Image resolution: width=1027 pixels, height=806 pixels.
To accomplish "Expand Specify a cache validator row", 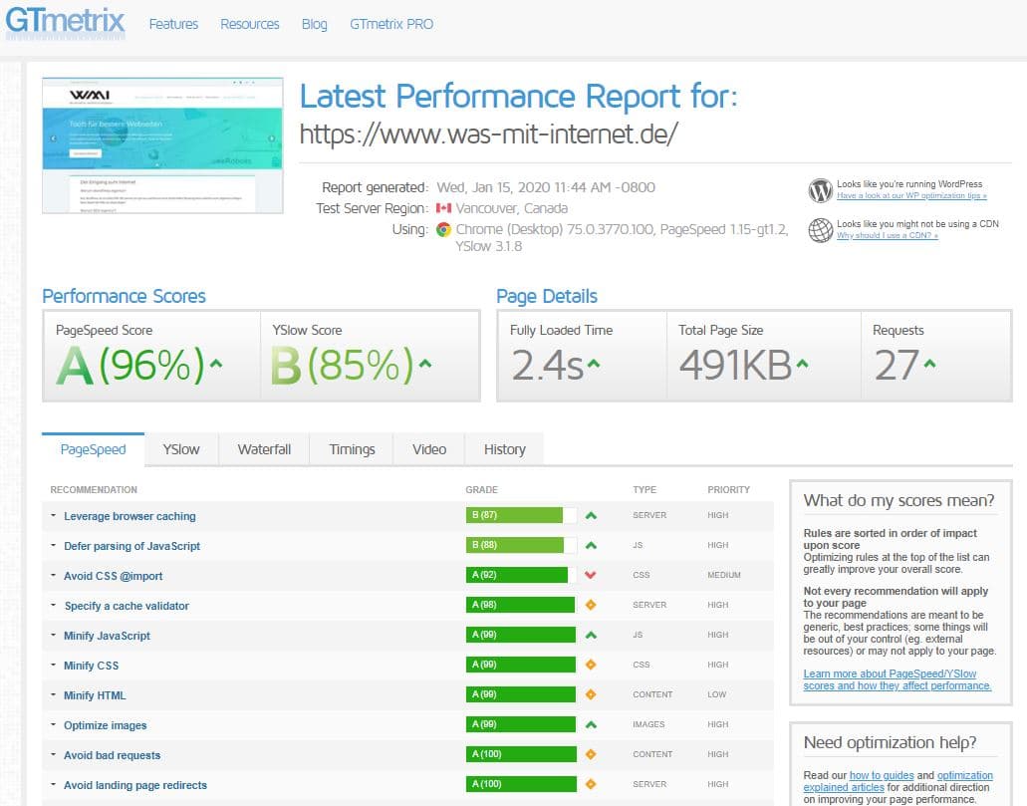I will point(53,605).
